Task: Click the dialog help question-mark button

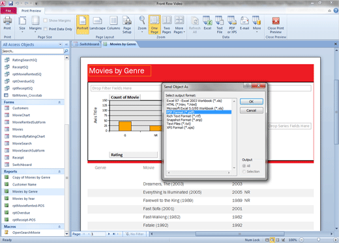Action: click(247, 86)
